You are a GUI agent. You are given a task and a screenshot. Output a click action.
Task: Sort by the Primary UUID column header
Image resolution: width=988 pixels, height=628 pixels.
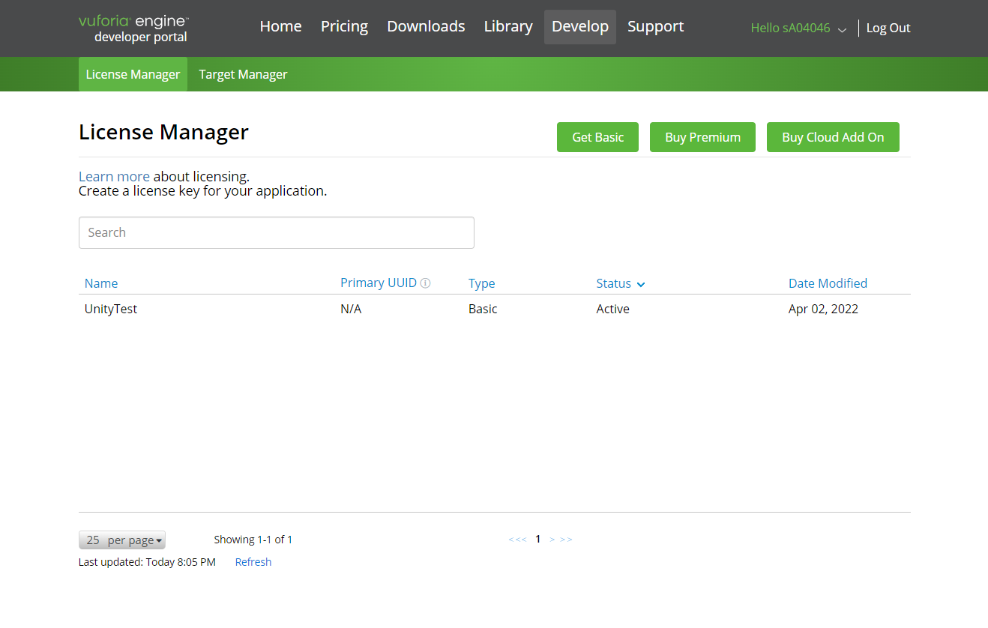[379, 283]
